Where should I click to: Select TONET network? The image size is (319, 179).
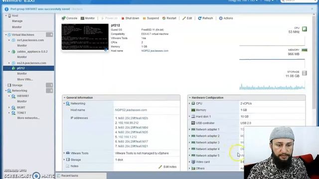click(21, 113)
